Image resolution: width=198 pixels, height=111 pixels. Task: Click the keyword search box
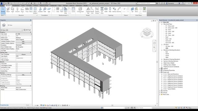[x=146, y=3]
